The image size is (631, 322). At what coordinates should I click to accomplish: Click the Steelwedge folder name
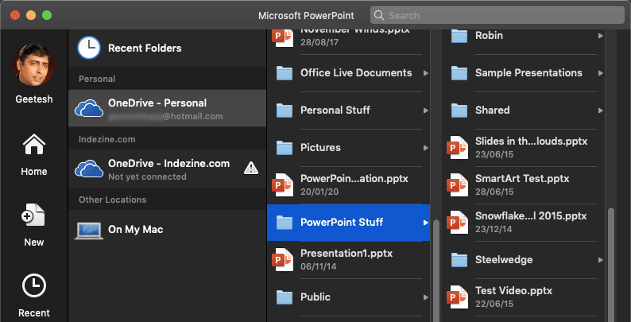[x=504, y=260]
